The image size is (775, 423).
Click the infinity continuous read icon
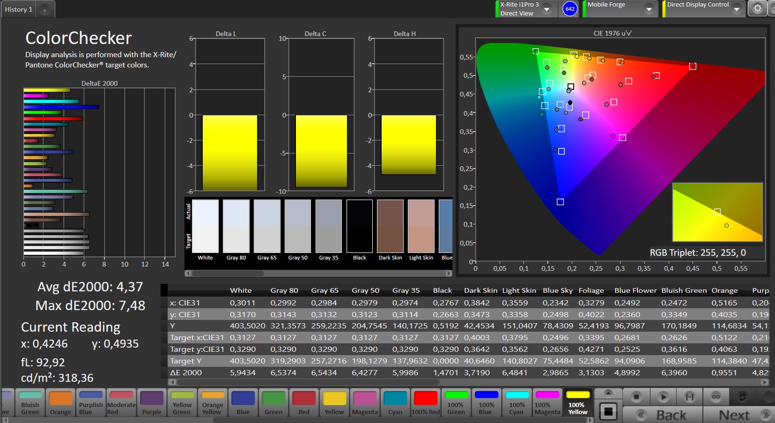click(716, 397)
